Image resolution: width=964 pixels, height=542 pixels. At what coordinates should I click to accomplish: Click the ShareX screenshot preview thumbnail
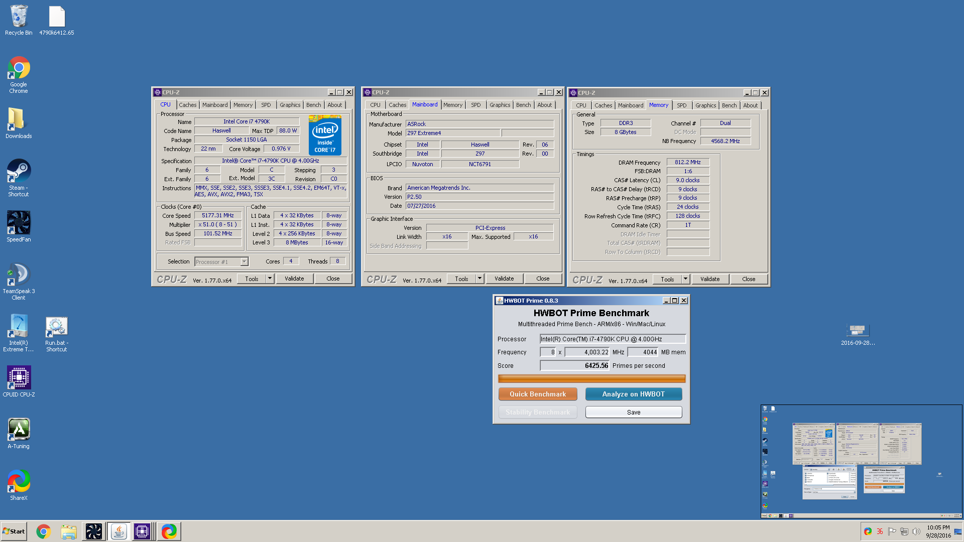862,461
